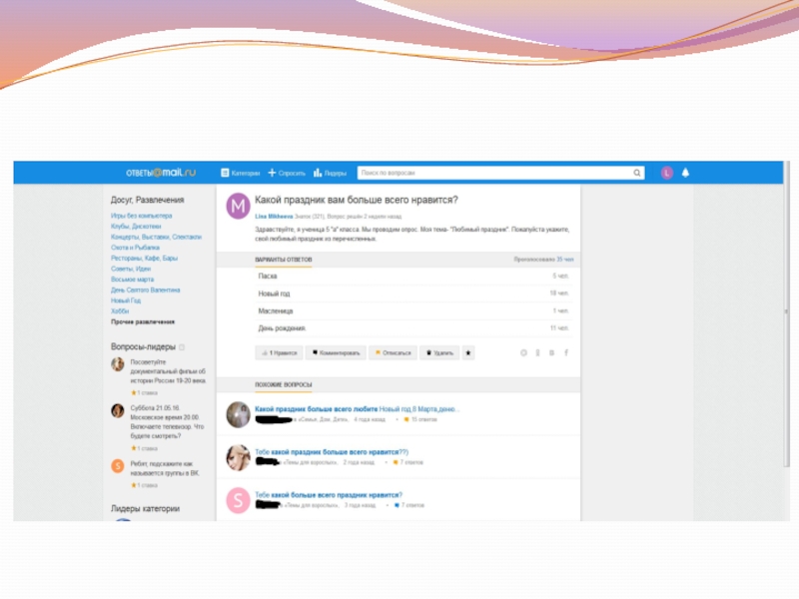The width and height of the screenshot is (799, 599).
Task: Select the День рождения poll option
Action: (x=413, y=328)
